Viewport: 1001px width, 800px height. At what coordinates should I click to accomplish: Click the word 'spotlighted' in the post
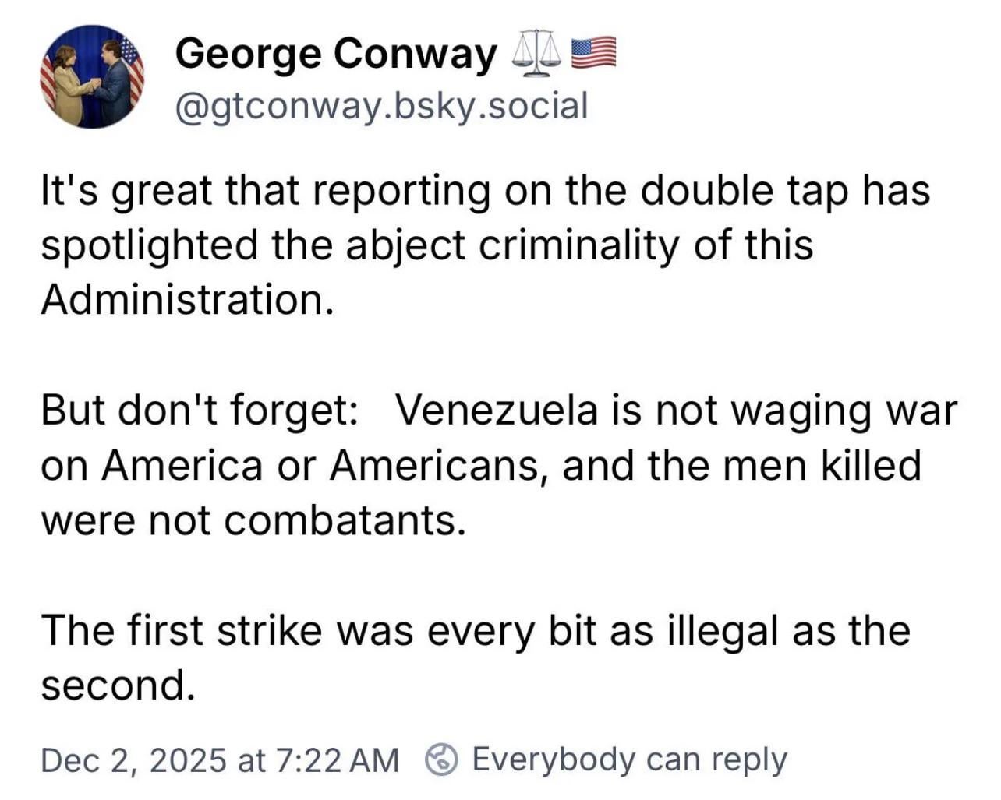pyautogui.click(x=149, y=245)
